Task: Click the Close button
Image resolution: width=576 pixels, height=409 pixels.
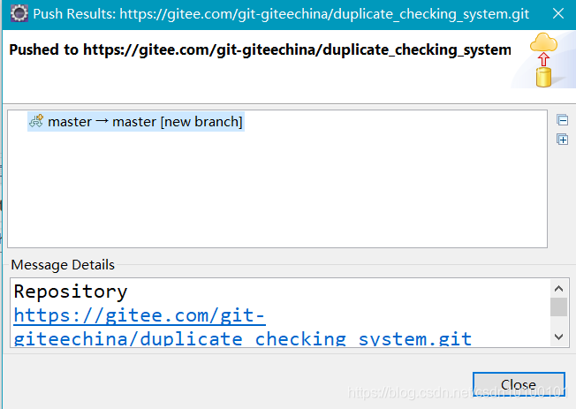Action: pos(519,384)
